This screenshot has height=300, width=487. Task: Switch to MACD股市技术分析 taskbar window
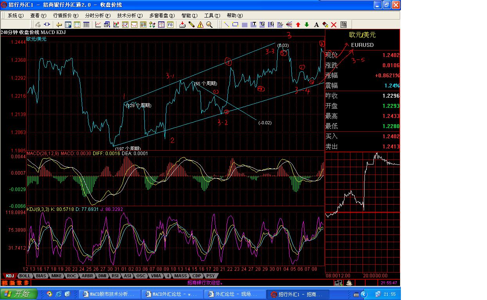coord(109,294)
